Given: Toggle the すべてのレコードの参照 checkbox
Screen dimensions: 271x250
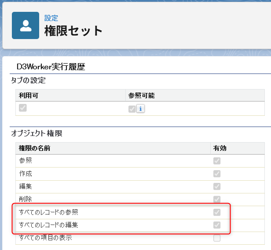Looking at the screenshot, I should (x=217, y=212).
